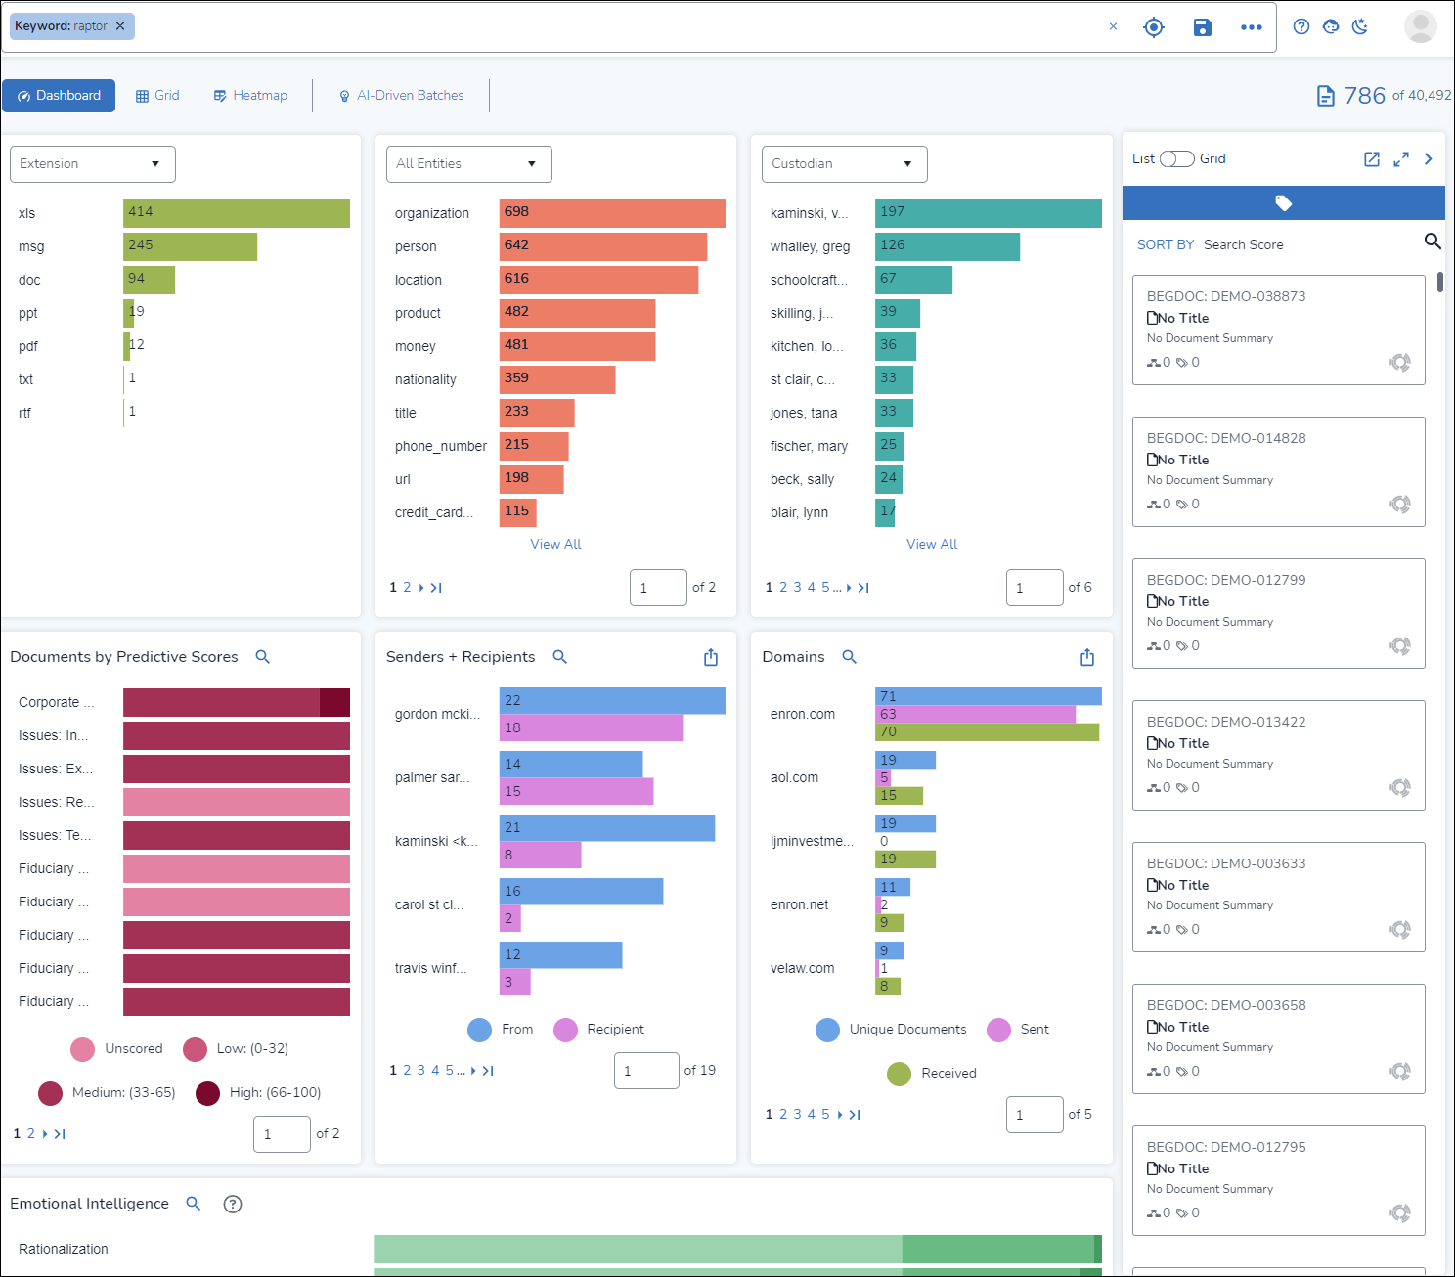Toggle List to Grid view switch
1455x1277 pixels.
(x=1177, y=159)
